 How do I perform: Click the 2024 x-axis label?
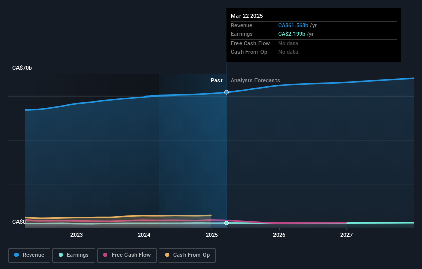(x=144, y=235)
